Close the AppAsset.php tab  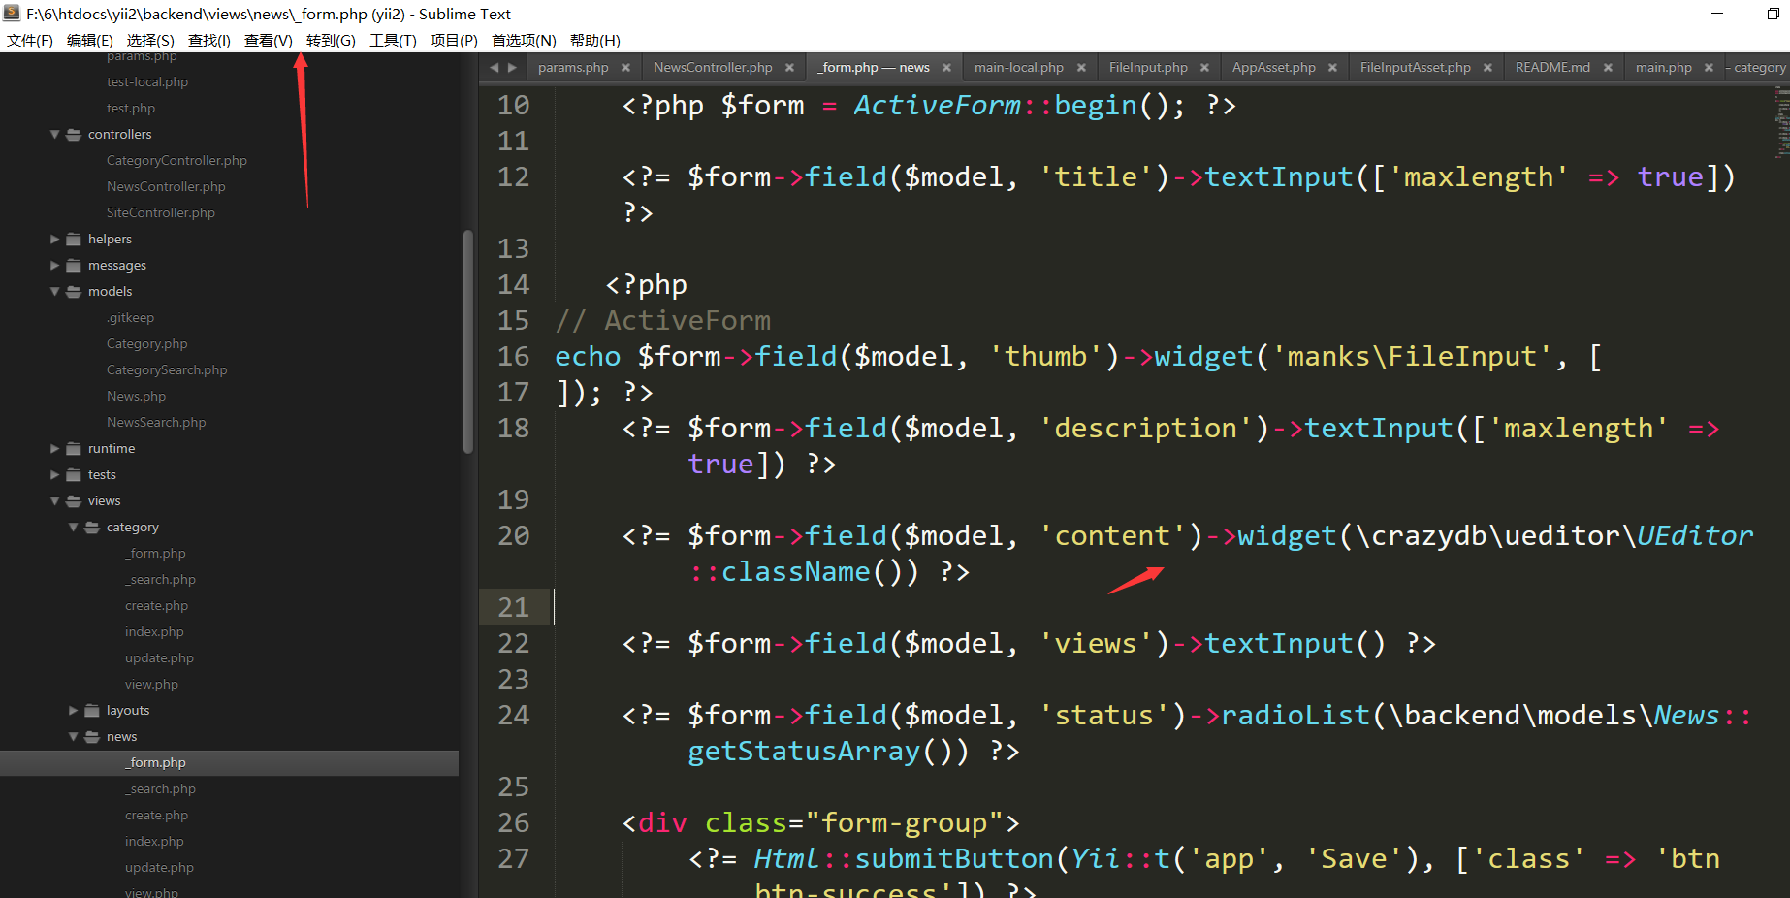click(x=1332, y=68)
